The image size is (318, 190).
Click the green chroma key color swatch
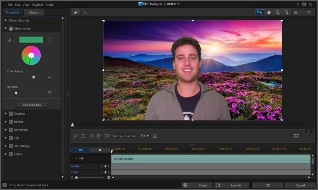click(x=31, y=40)
